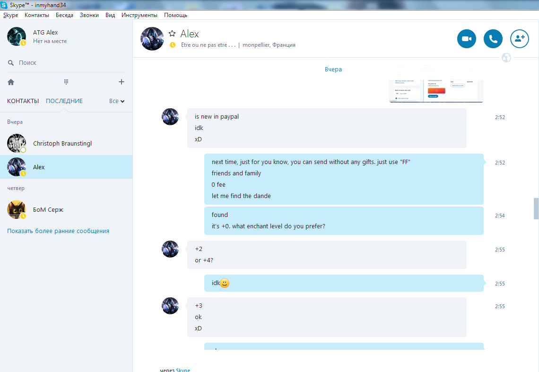The image size is (539, 372).
Task: Open the Контакты menu
Action: pos(37,15)
